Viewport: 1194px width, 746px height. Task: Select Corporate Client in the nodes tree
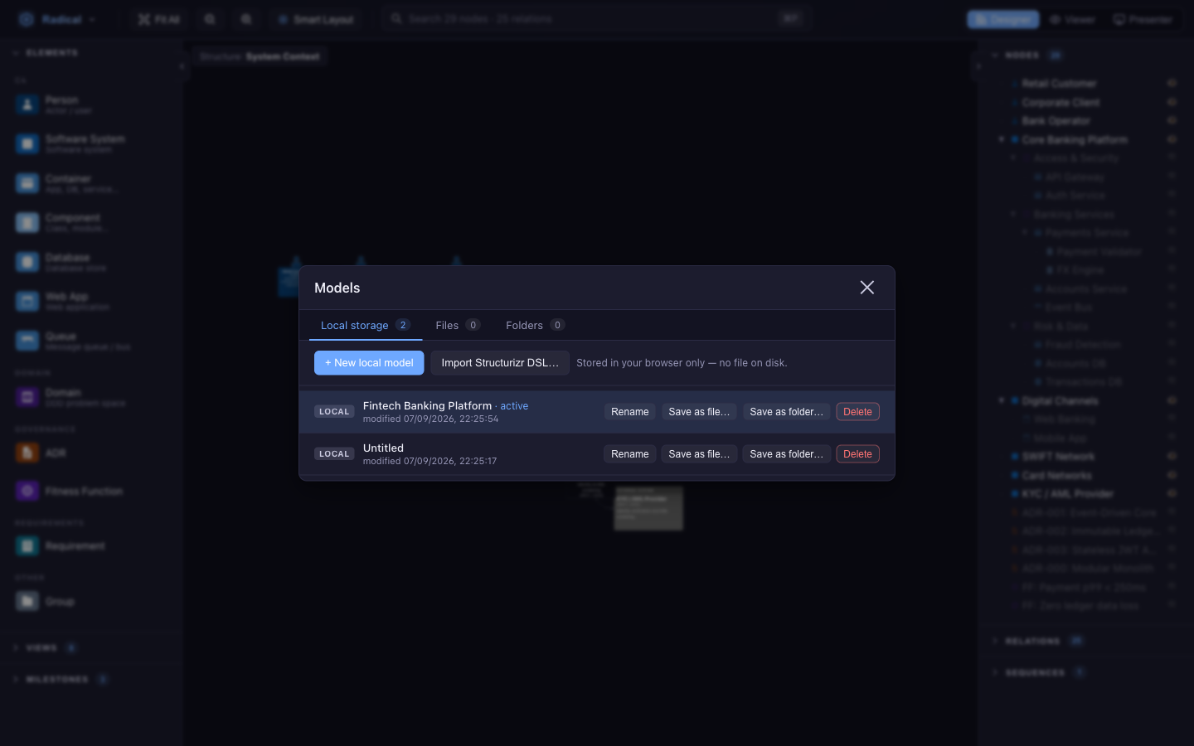click(1061, 103)
